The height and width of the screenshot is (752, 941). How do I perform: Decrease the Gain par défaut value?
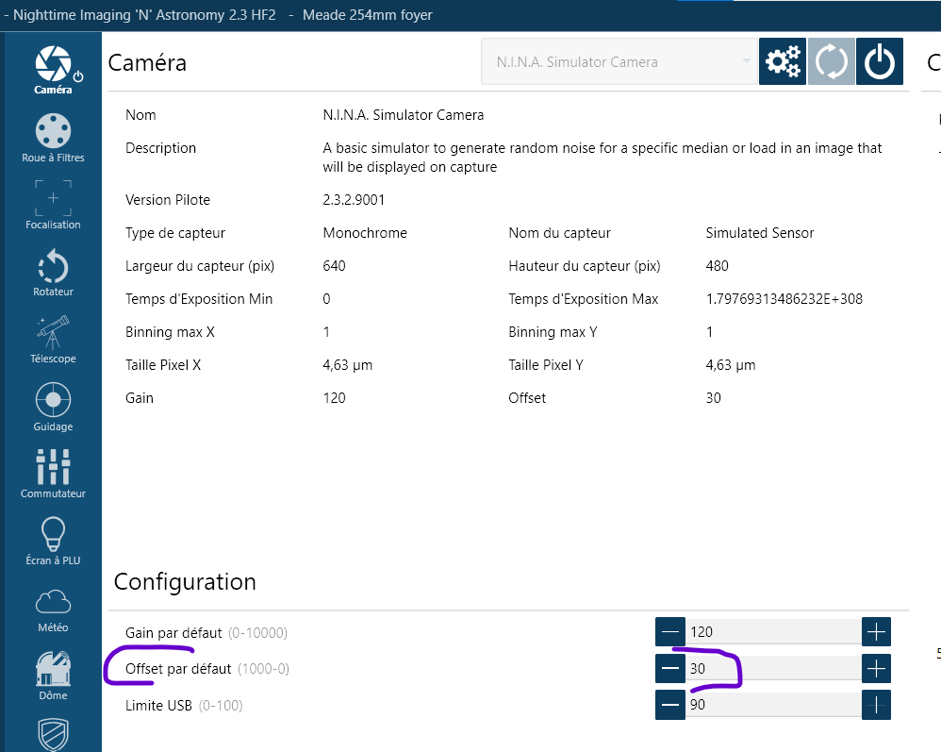coord(671,632)
